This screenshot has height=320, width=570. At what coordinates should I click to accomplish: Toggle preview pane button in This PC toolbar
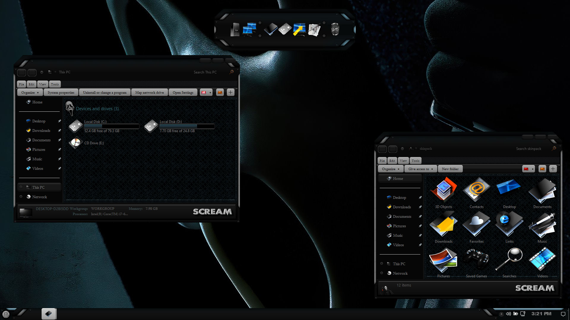coord(220,92)
